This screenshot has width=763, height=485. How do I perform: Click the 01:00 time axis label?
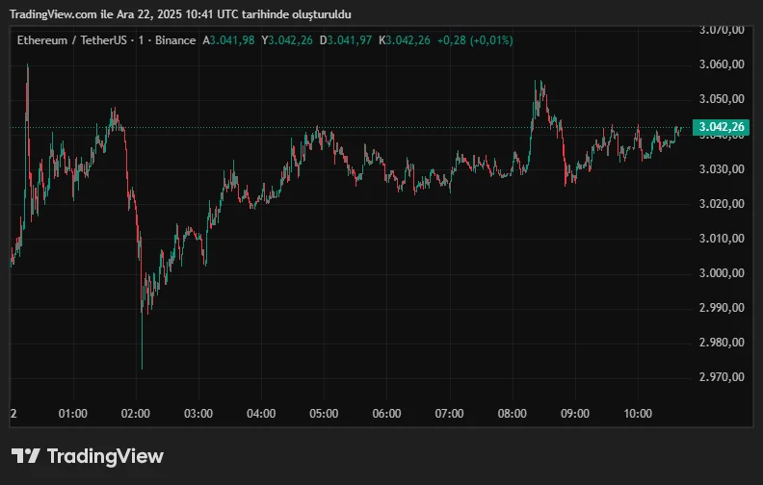(73, 414)
